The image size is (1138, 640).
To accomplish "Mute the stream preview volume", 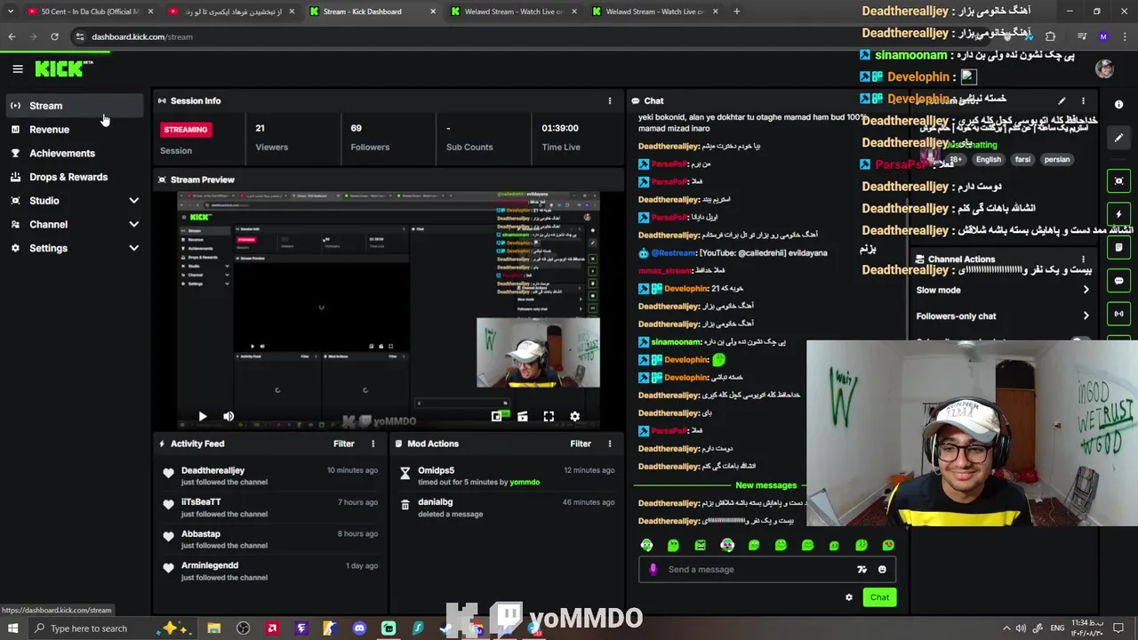I will [228, 416].
